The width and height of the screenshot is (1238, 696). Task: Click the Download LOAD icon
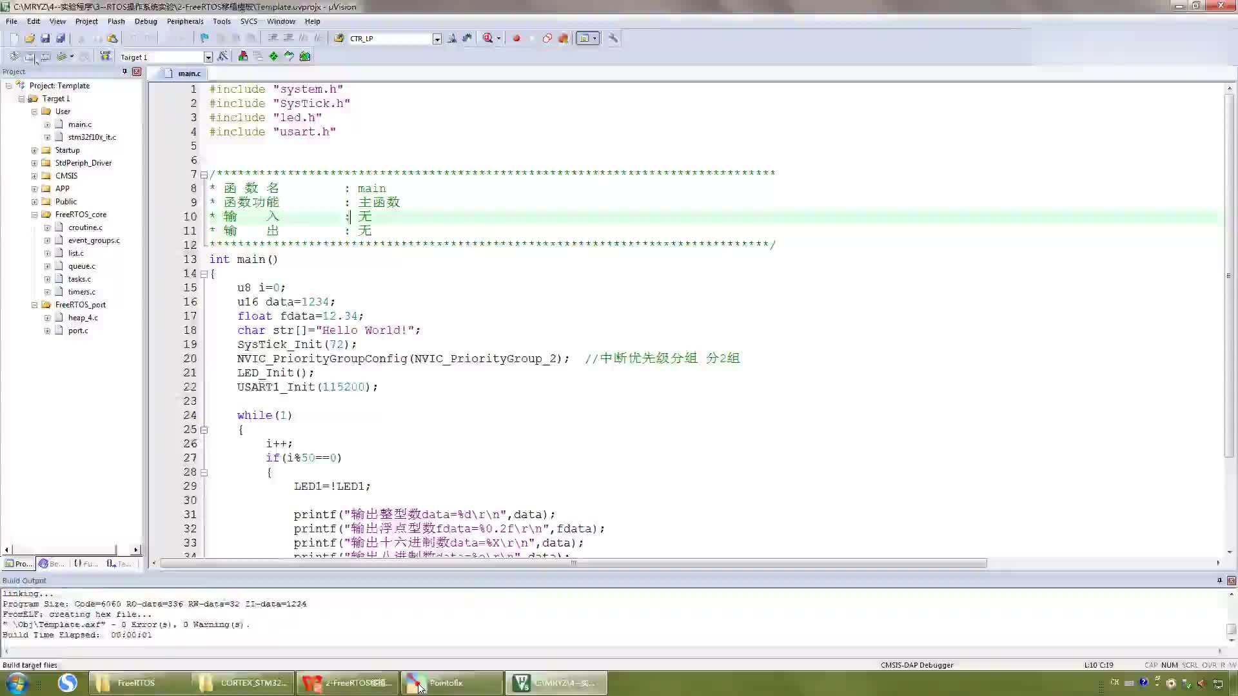coord(106,57)
